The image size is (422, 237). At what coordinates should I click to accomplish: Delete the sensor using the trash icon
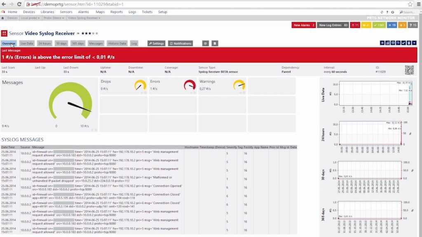click(408, 43)
